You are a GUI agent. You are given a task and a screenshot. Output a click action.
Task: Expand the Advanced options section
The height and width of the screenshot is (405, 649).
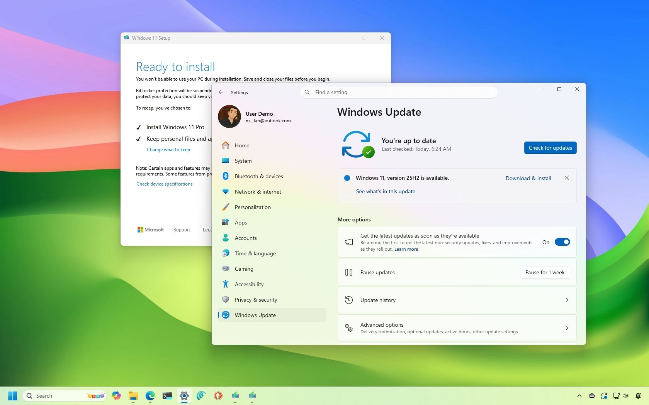[x=456, y=328]
